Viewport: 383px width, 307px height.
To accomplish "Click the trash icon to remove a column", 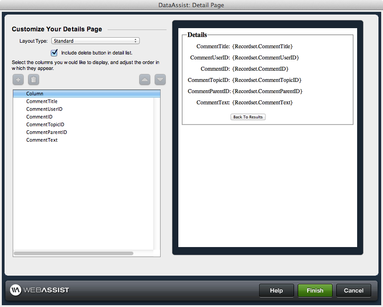I will coord(33,79).
